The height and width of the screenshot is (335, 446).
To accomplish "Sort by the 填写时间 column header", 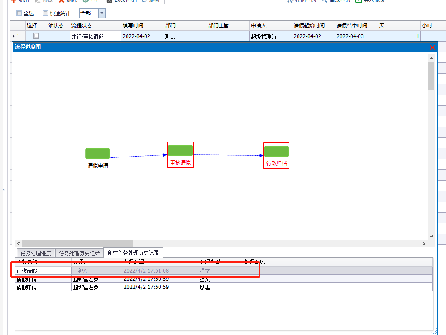I will [x=142, y=26].
